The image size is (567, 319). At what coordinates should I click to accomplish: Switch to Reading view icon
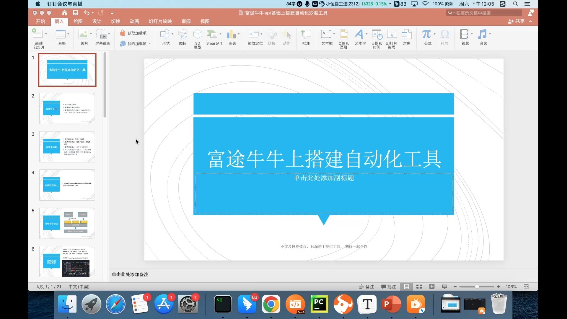point(432,287)
